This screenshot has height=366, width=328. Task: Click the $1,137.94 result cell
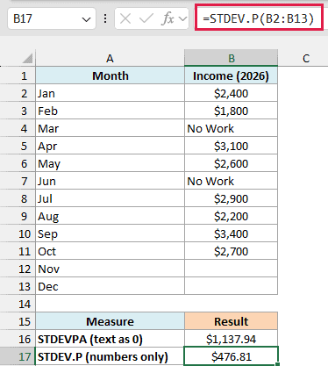click(232, 339)
